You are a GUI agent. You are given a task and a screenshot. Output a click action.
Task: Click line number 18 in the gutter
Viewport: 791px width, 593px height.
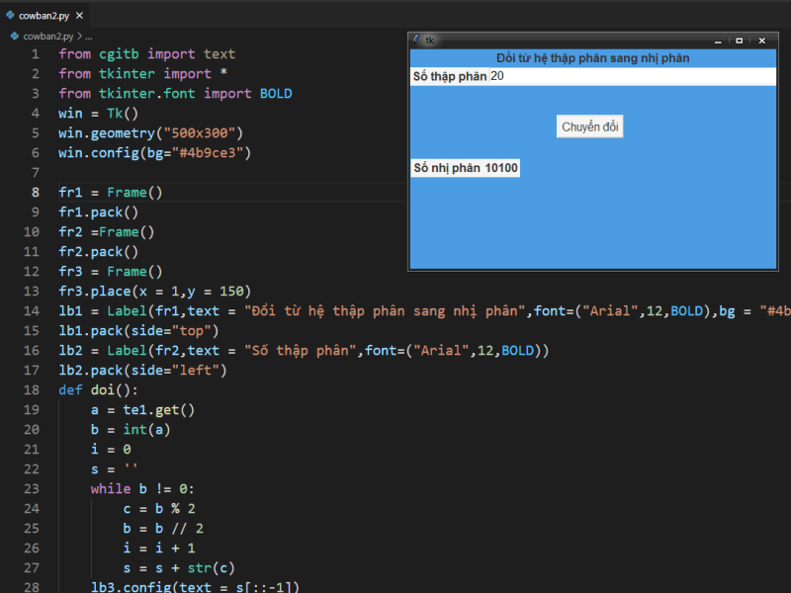pyautogui.click(x=34, y=390)
